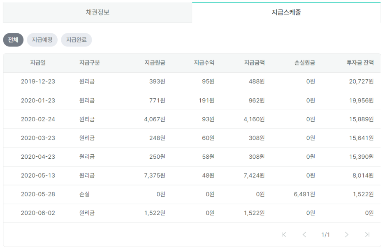This screenshot has height=248, width=385.
Task: Switch to the 채권정보 tab
Action: [x=97, y=12]
